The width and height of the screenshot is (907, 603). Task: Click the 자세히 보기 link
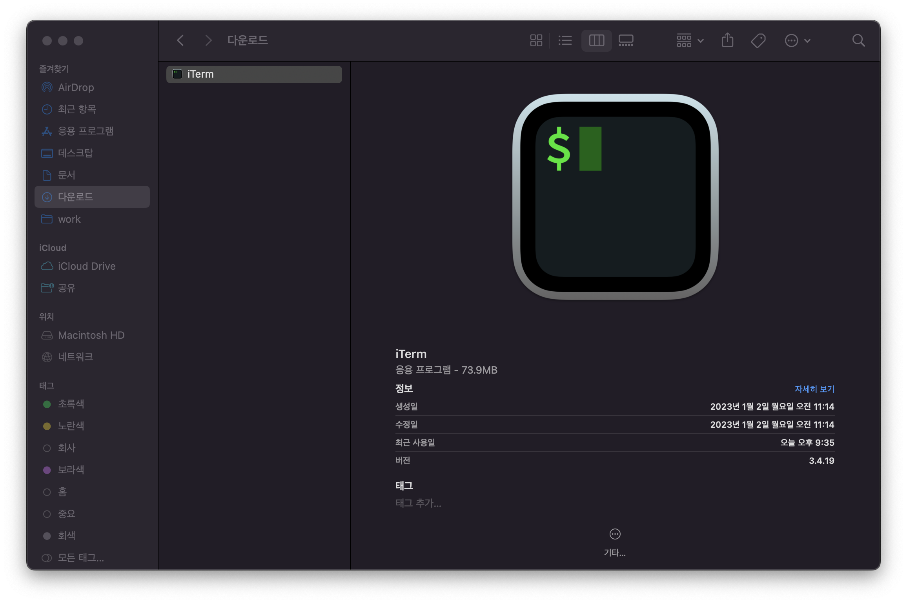pyautogui.click(x=814, y=389)
